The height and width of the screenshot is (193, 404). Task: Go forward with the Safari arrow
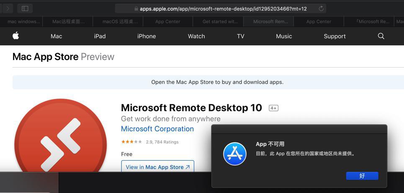coord(8,8)
